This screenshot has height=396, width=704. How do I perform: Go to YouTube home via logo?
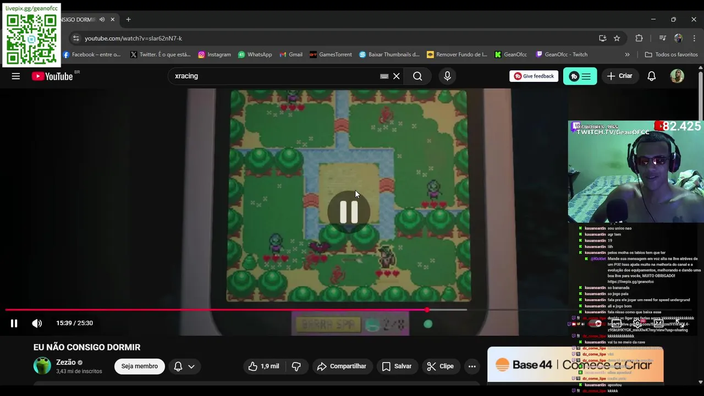(52, 76)
